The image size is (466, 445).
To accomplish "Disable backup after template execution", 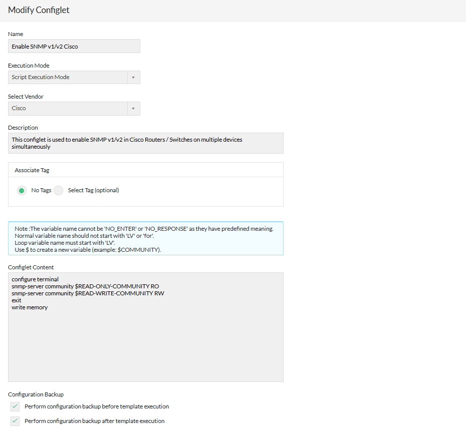I will coord(15,421).
